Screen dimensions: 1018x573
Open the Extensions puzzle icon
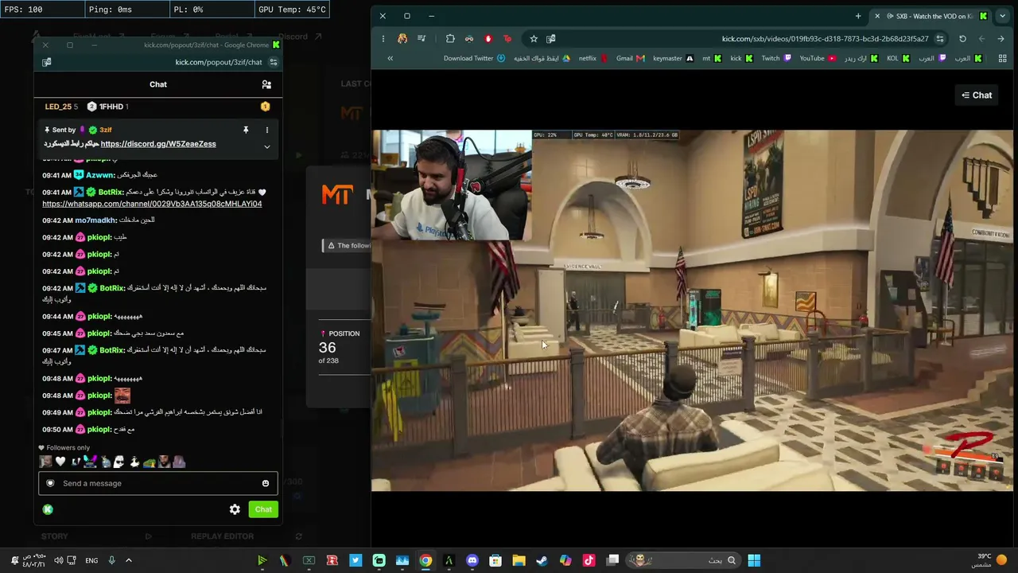(450, 39)
